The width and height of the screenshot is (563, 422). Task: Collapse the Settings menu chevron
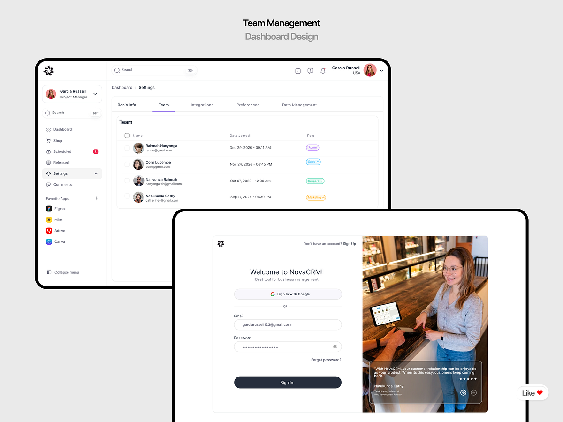coord(96,173)
